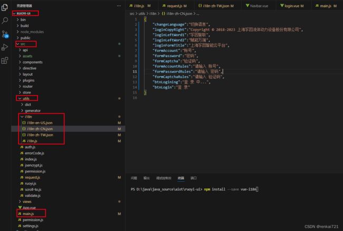Open the Ports panel tab
343x231 pixels.
pyautogui.click(x=193, y=178)
